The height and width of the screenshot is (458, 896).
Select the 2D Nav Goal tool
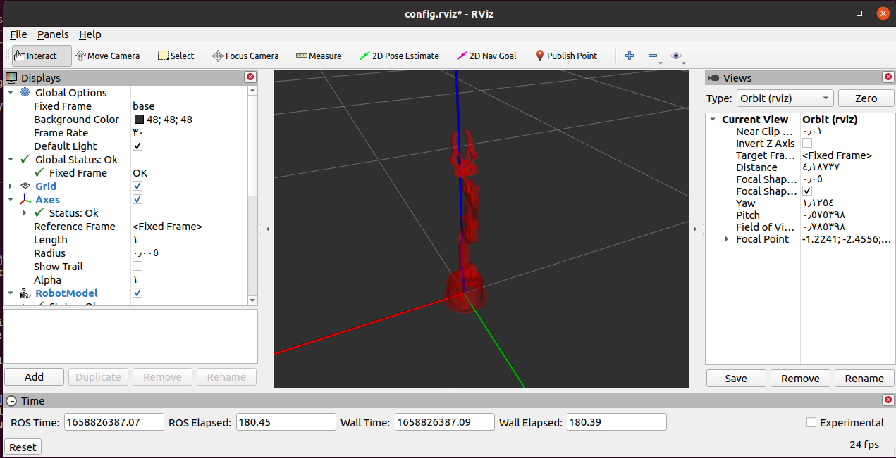pyautogui.click(x=486, y=56)
